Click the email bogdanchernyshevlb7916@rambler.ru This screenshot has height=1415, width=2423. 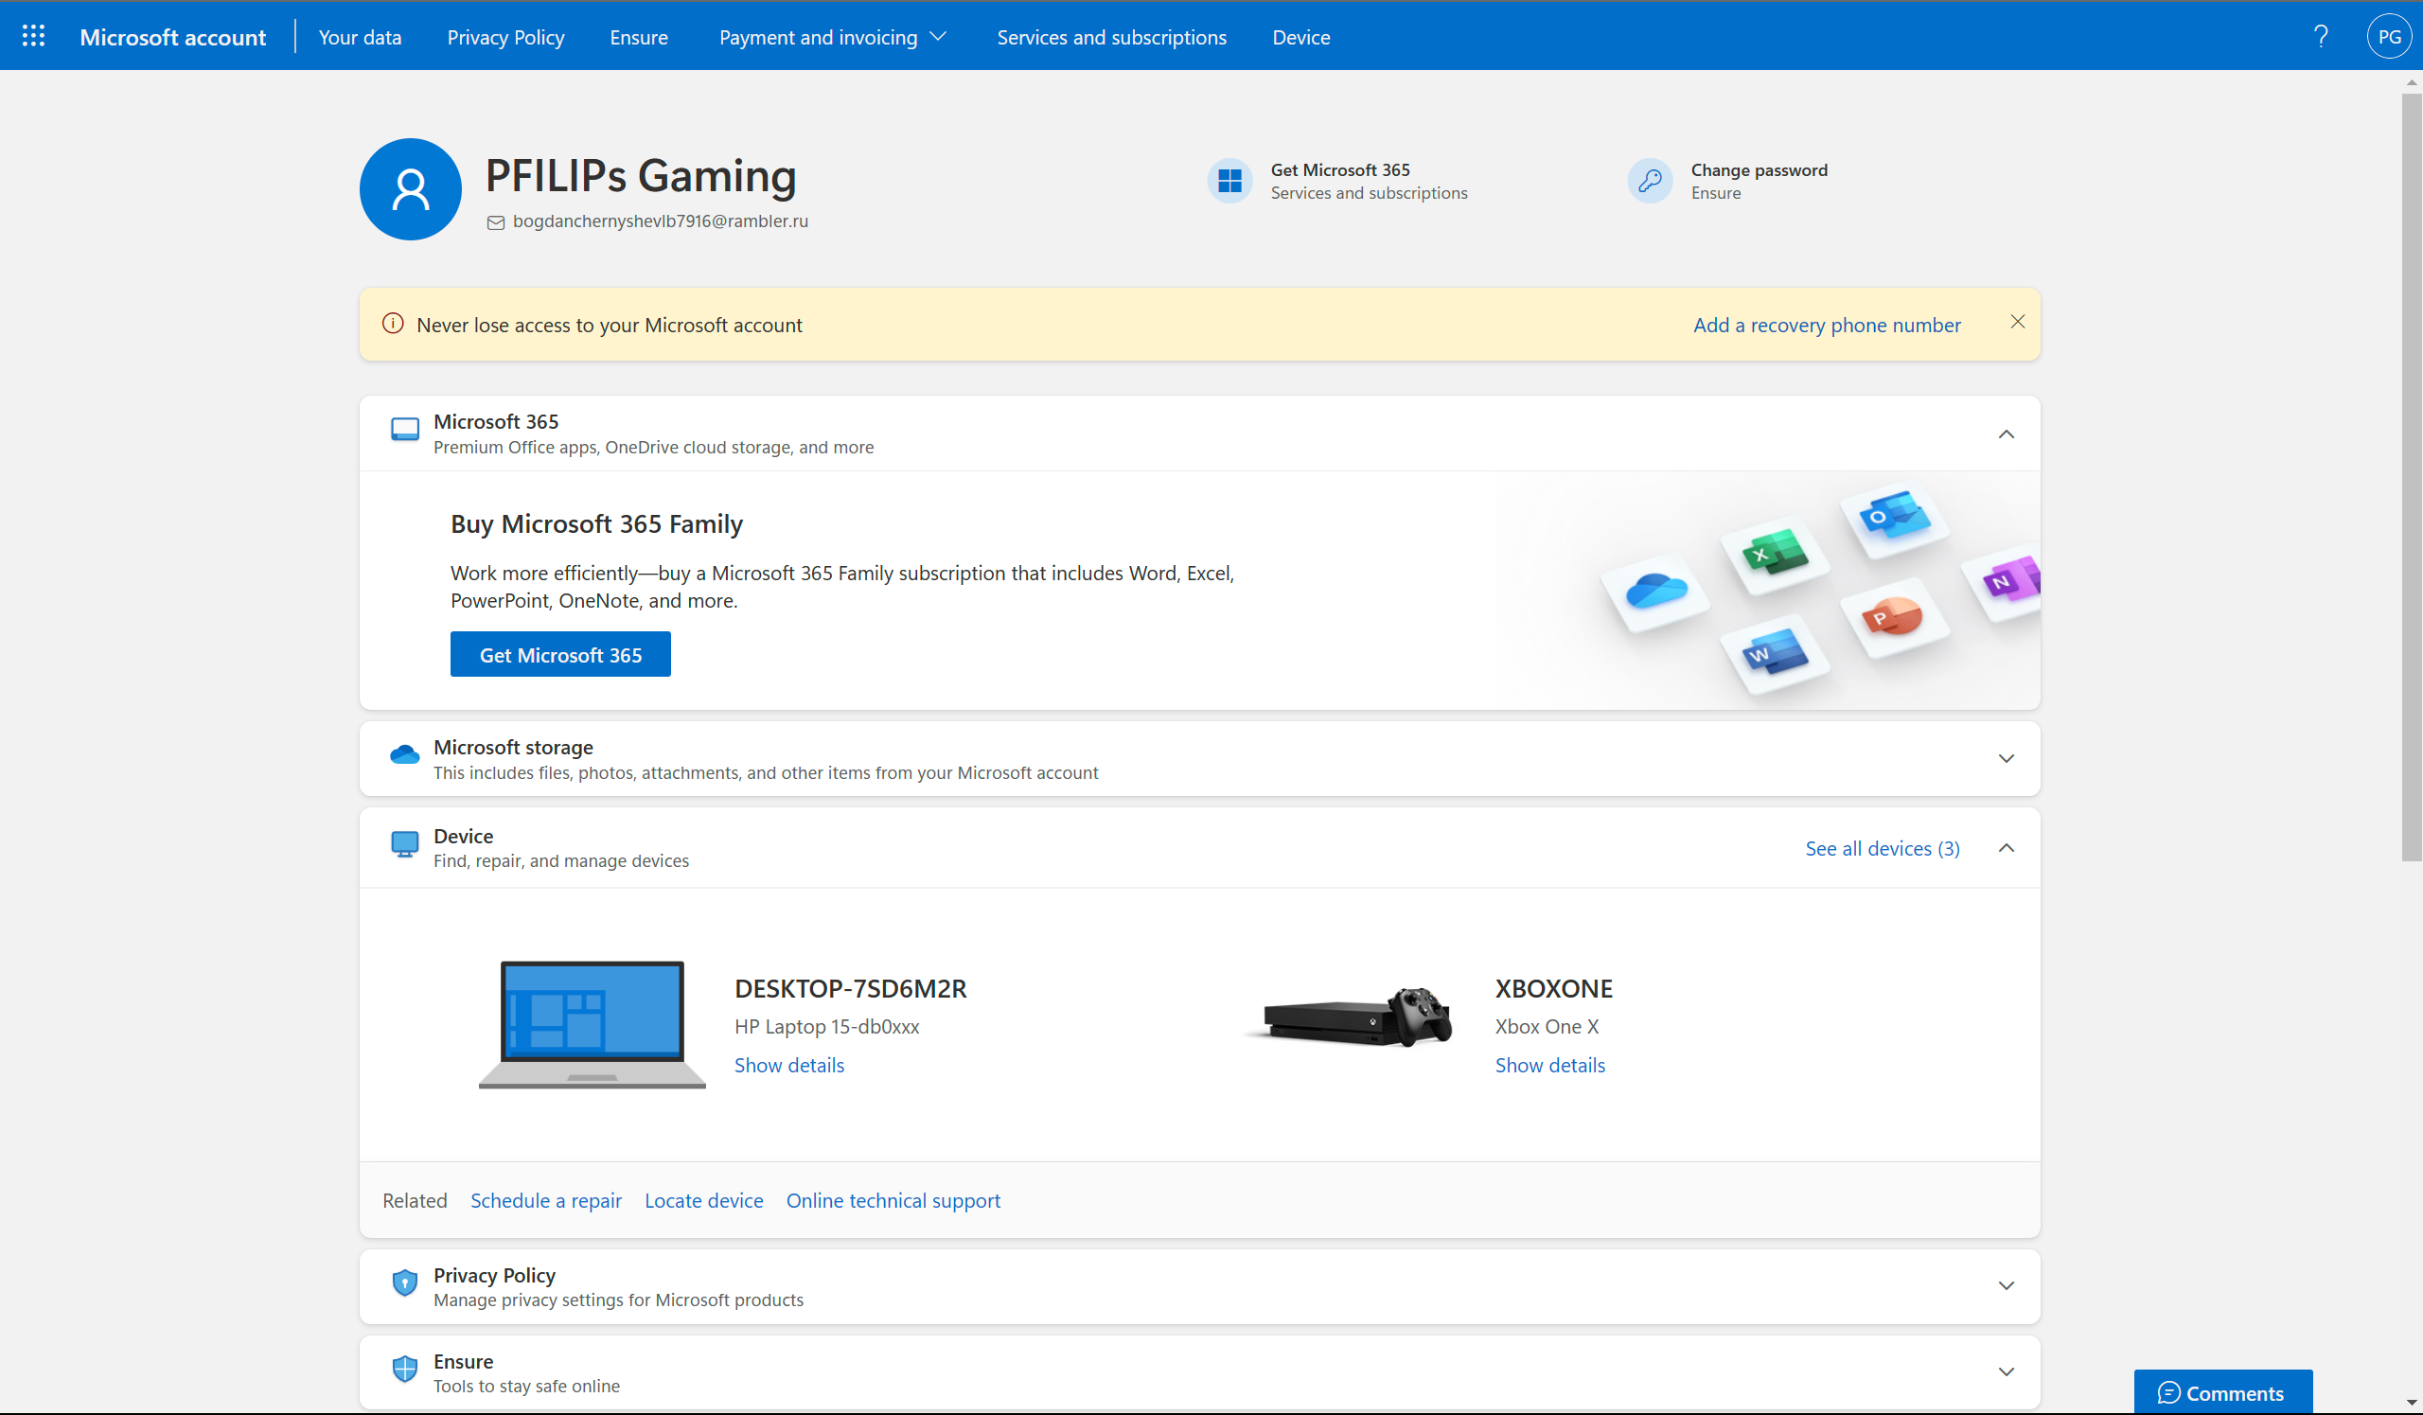point(661,221)
